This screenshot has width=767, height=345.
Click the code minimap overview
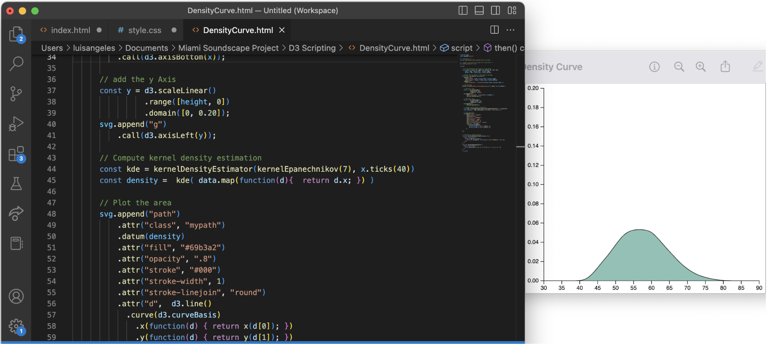[x=486, y=103]
